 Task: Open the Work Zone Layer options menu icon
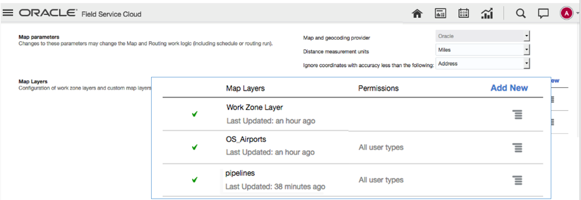[517, 114]
